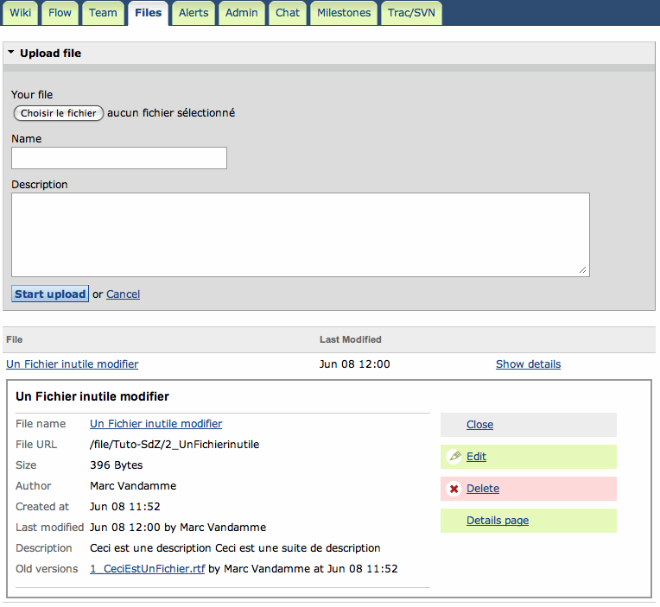View the Milestones tab
Image resolution: width=660 pixels, height=607 pixels.
(x=344, y=13)
